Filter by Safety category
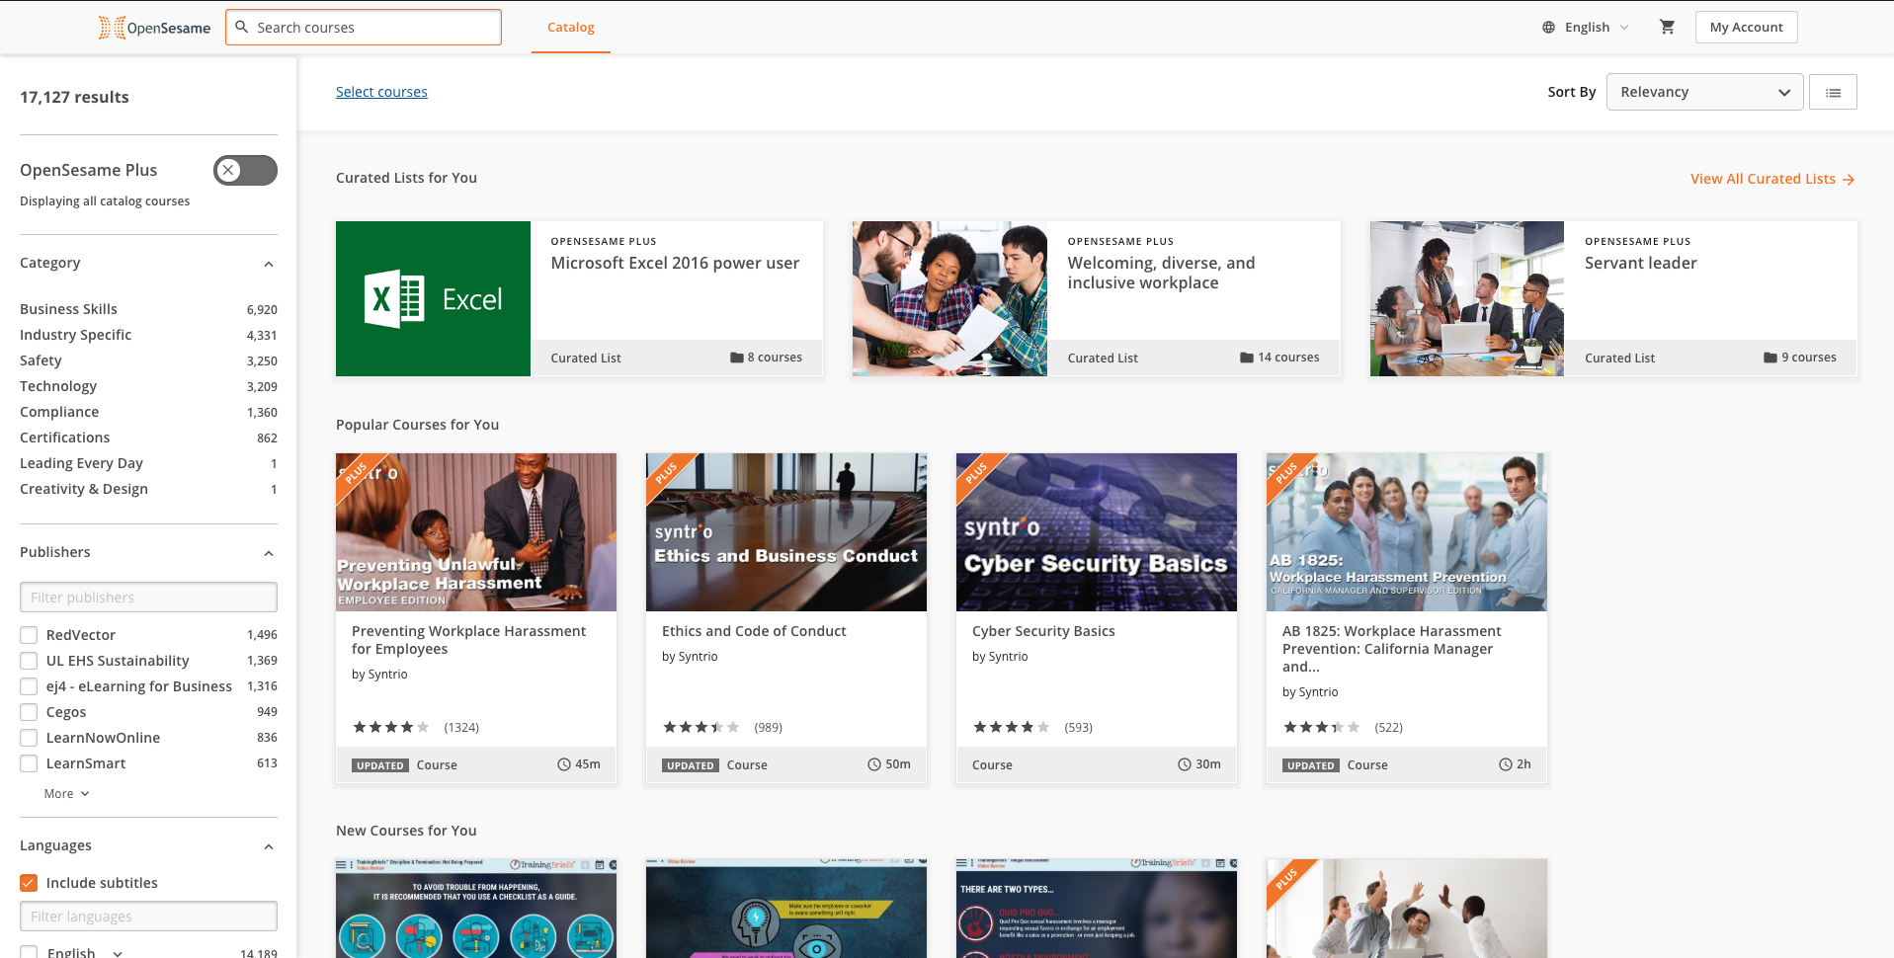This screenshot has width=1894, height=958. 41,360
